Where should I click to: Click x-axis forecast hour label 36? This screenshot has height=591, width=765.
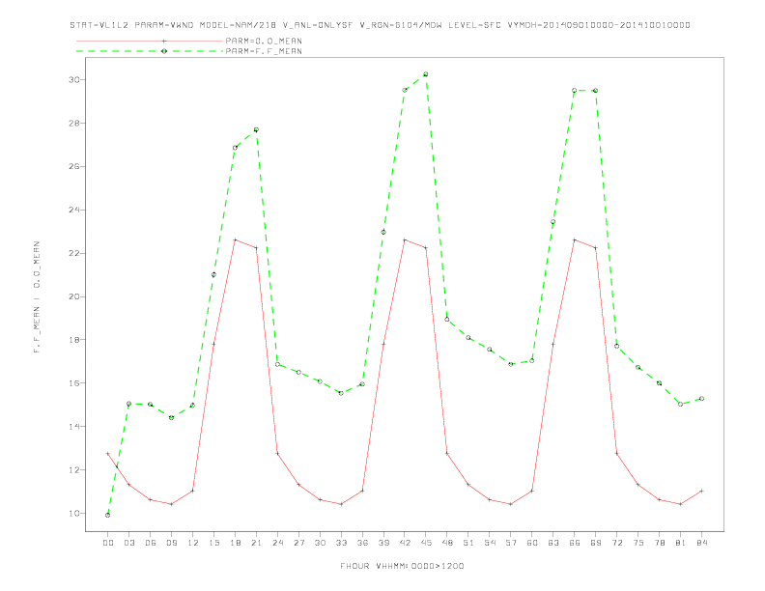[362, 543]
